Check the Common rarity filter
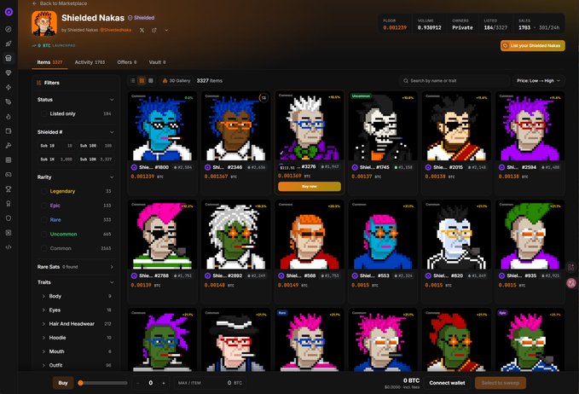This screenshot has width=579, height=394. point(44,248)
